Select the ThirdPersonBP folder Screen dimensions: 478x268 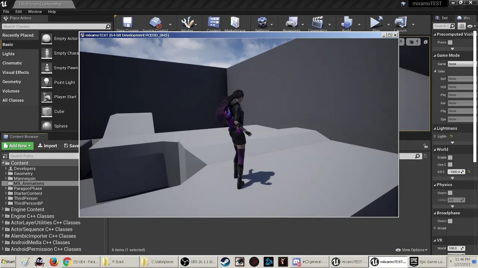(x=28, y=203)
